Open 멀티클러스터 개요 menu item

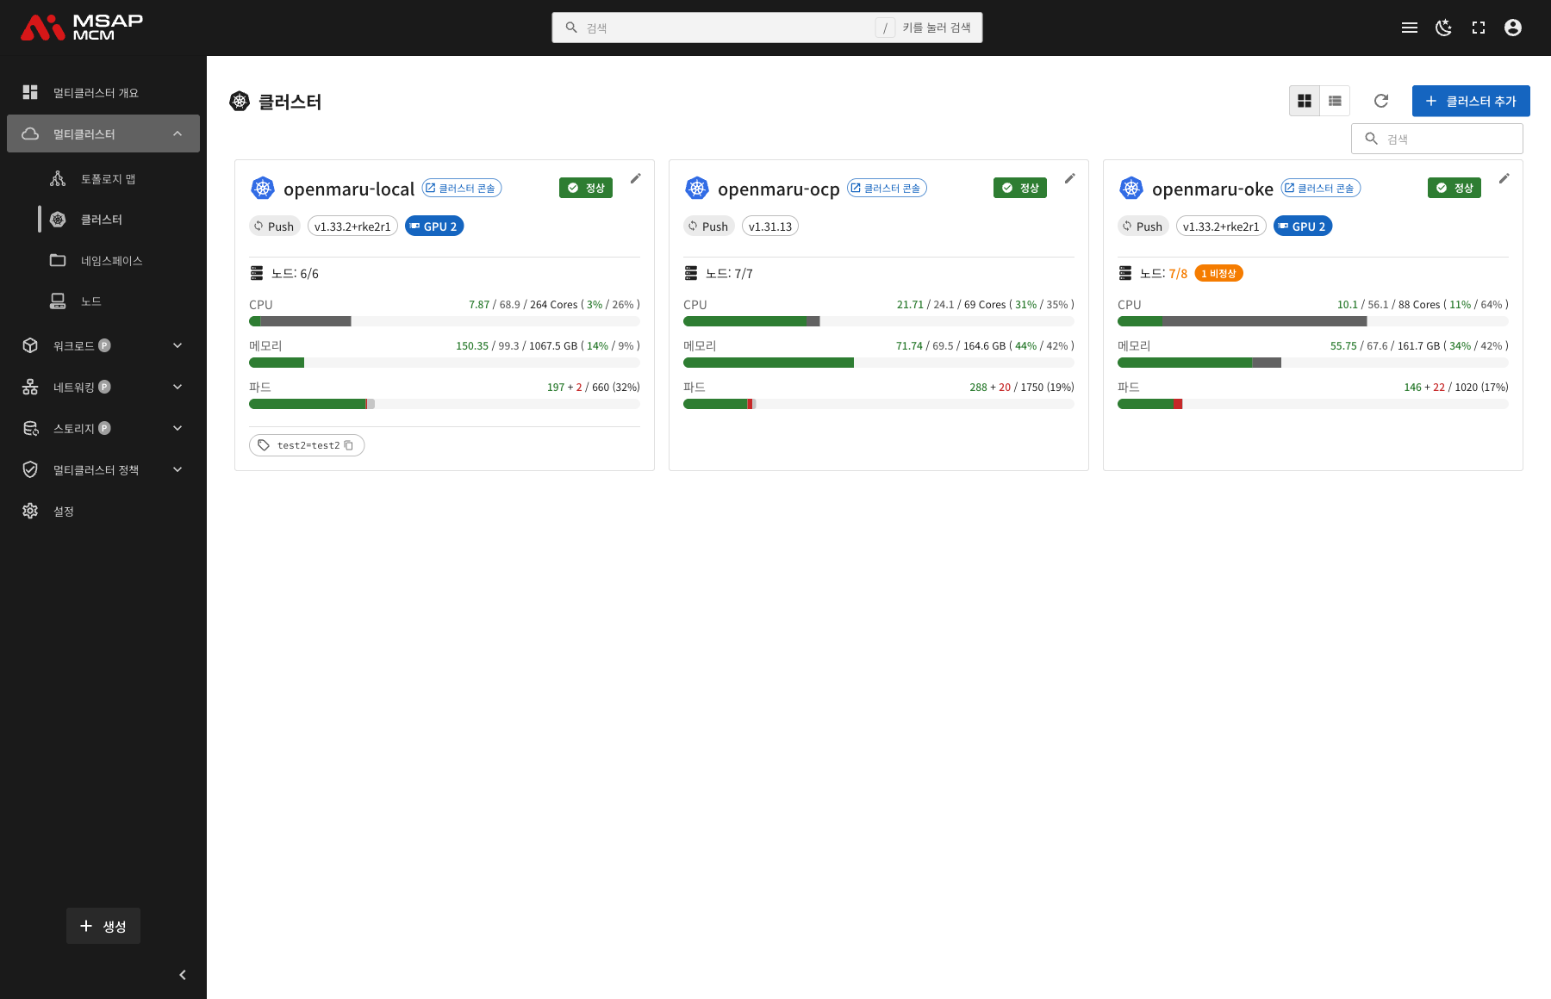103,92
